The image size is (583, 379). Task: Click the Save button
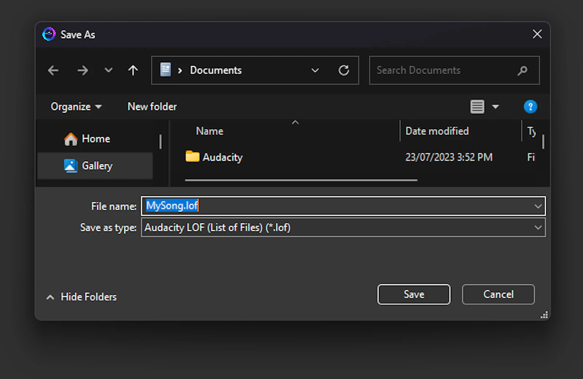tap(414, 294)
